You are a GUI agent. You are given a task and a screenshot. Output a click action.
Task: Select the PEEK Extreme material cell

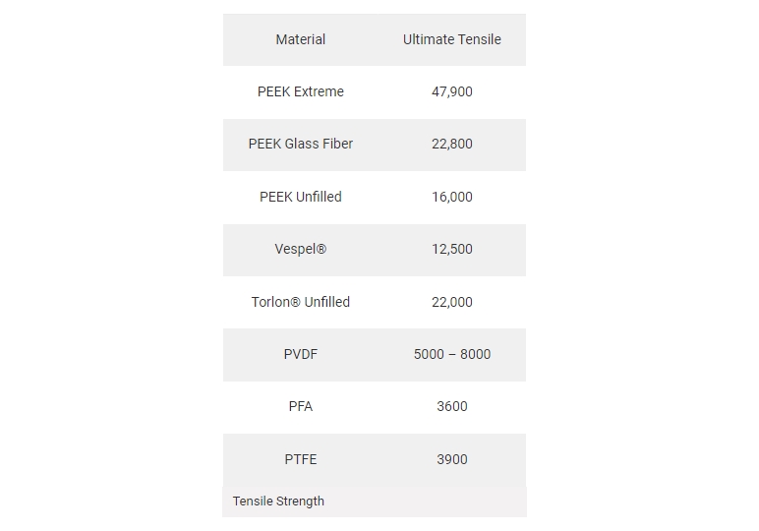coord(300,91)
